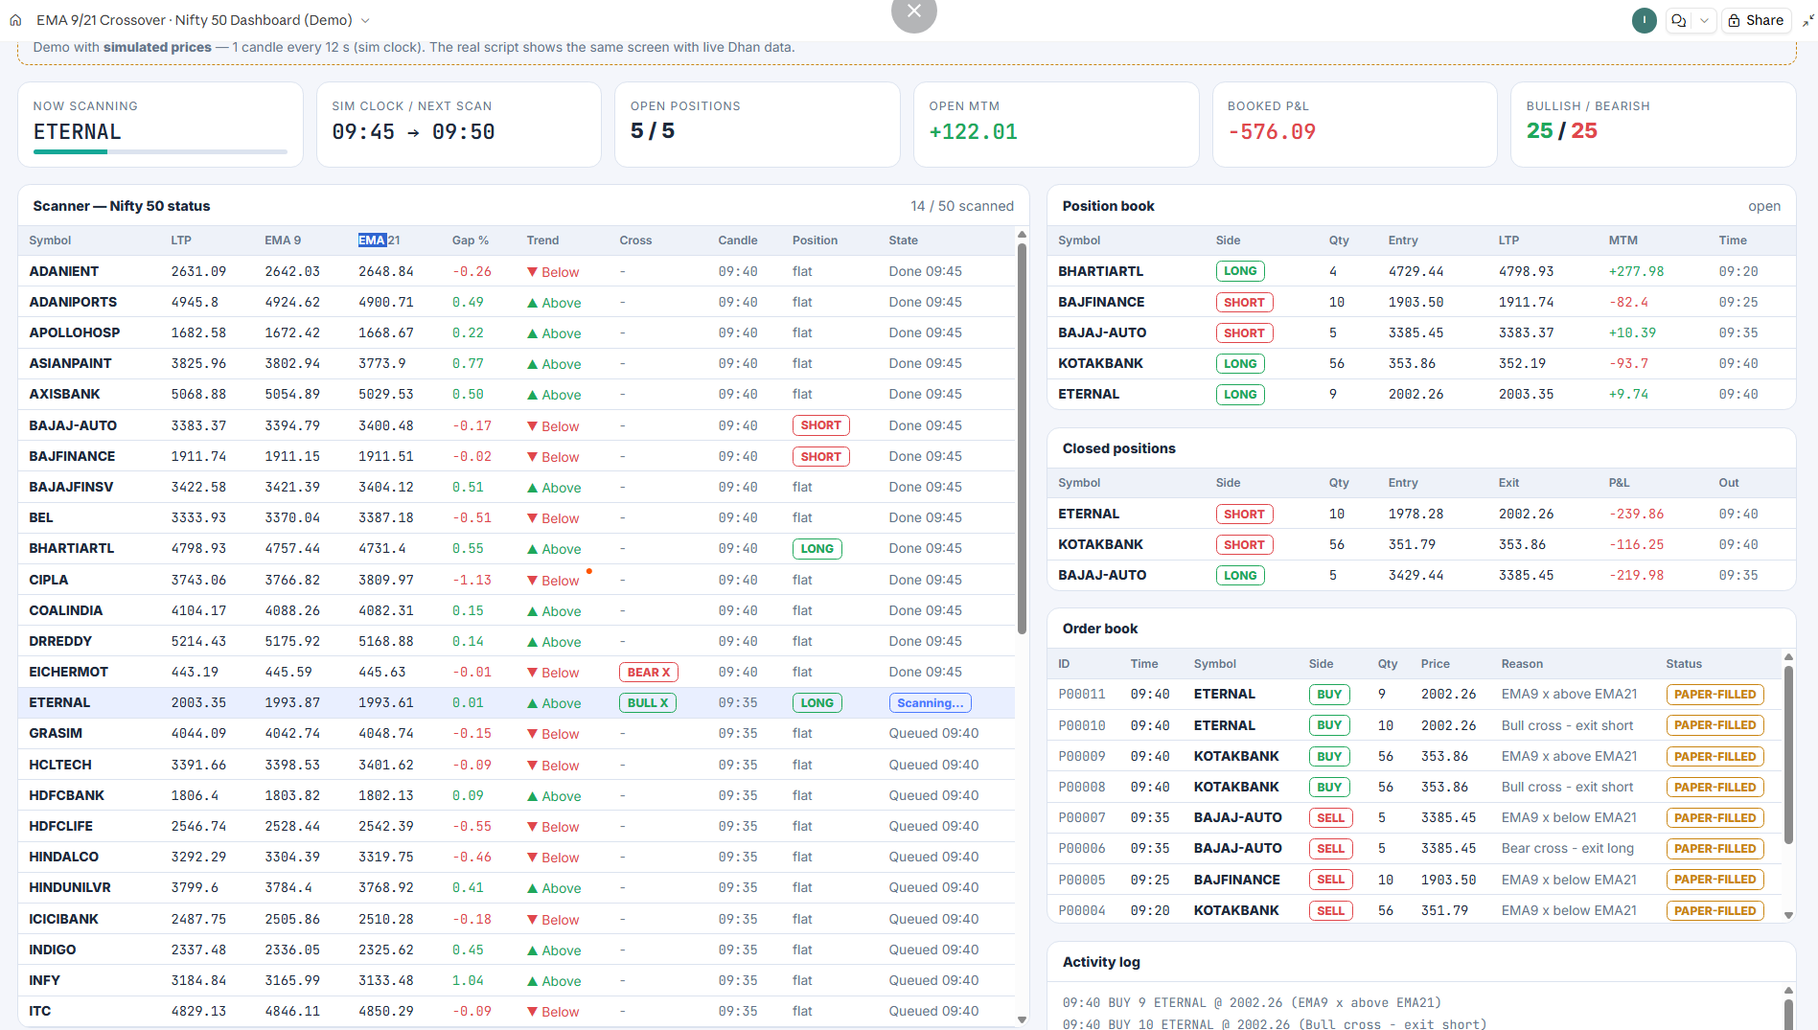This screenshot has width=1818, height=1030.
Task: Click the Trend column header
Action: click(542, 240)
